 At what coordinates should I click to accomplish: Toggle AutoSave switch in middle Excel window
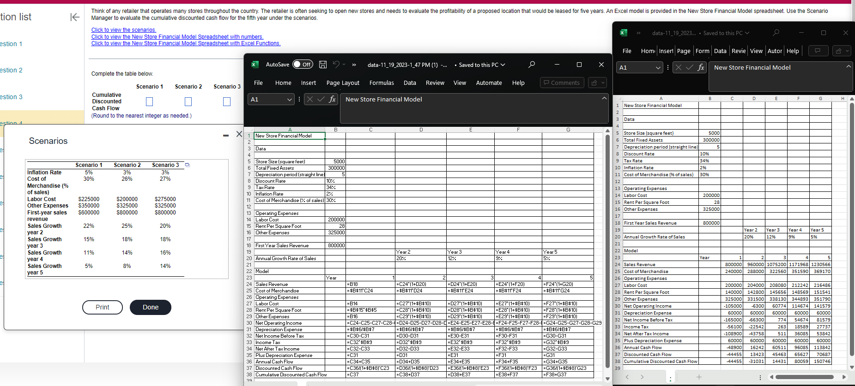tap(303, 65)
